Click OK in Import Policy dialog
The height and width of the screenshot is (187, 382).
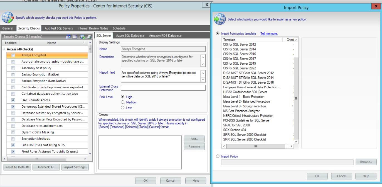pyautogui.click(x=317, y=176)
